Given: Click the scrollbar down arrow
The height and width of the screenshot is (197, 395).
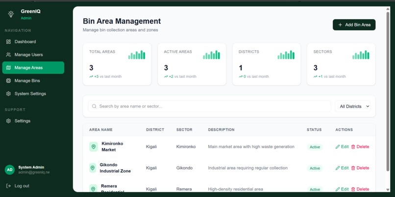Looking at the screenshot, I should [388, 190].
